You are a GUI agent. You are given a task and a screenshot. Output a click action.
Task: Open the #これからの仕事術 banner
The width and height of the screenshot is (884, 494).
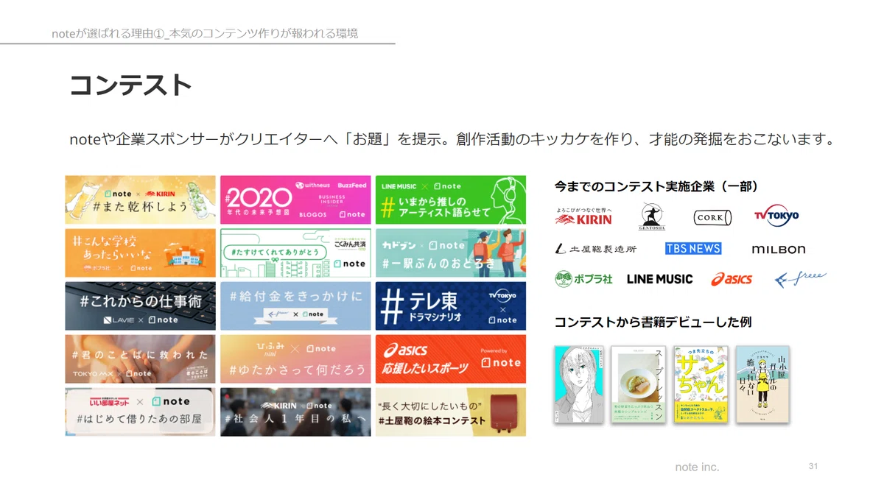click(x=141, y=306)
